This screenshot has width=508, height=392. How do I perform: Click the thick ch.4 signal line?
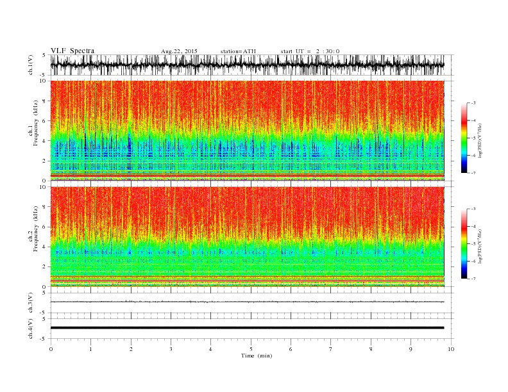click(247, 328)
